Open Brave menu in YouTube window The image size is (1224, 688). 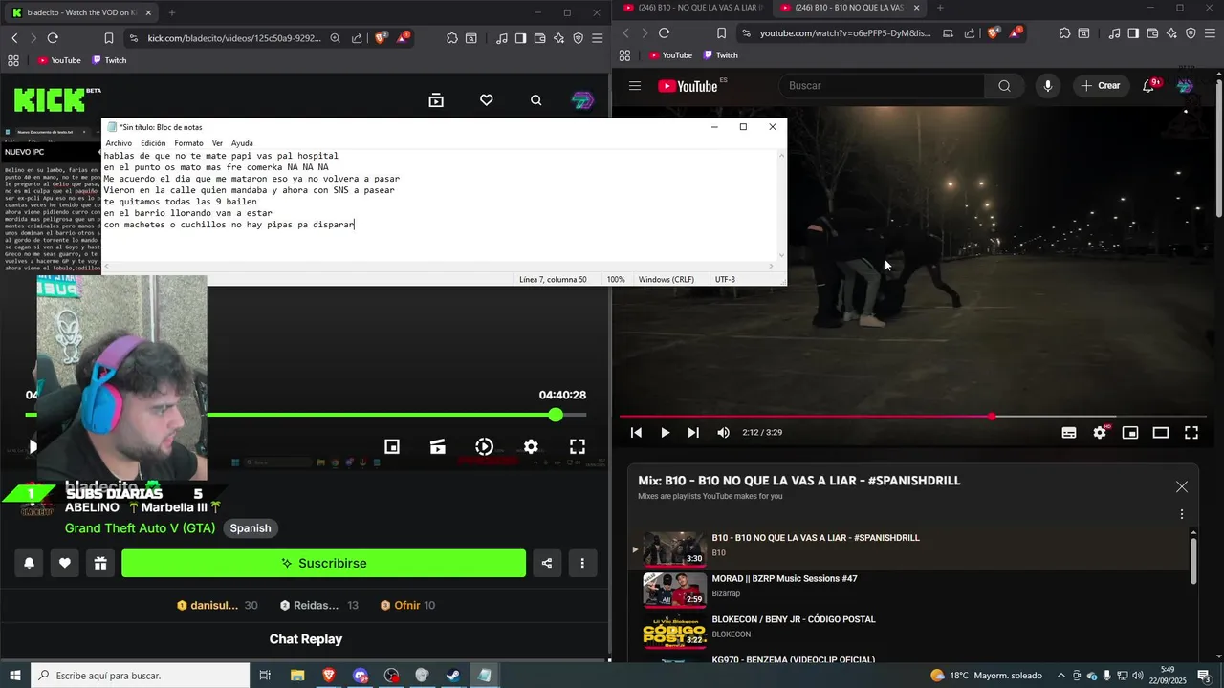click(1210, 32)
